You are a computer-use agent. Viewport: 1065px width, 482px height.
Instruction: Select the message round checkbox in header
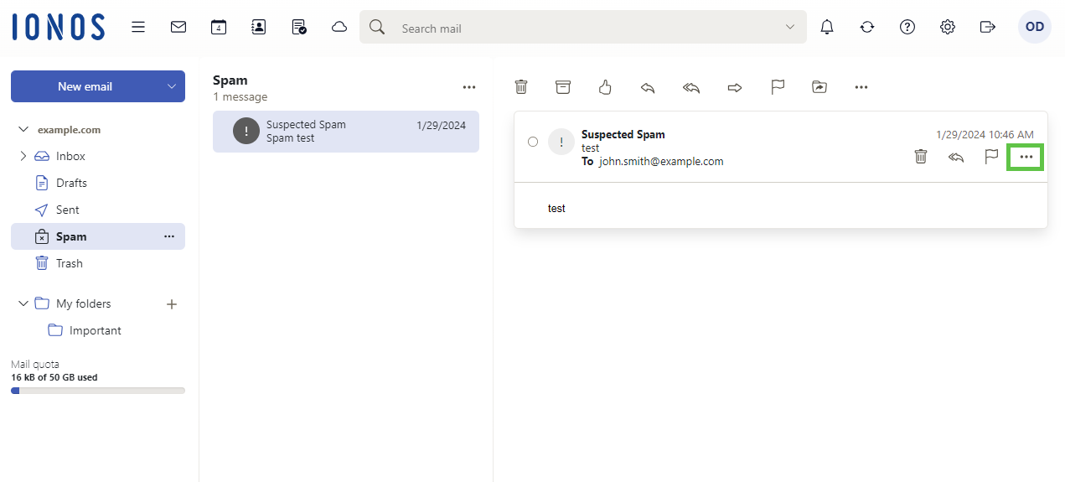point(533,142)
